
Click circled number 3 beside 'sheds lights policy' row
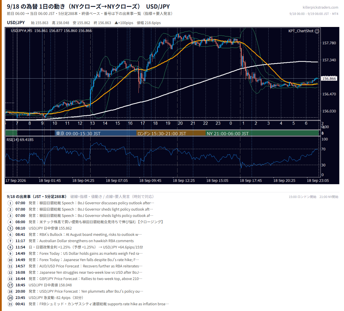coord(10,216)
